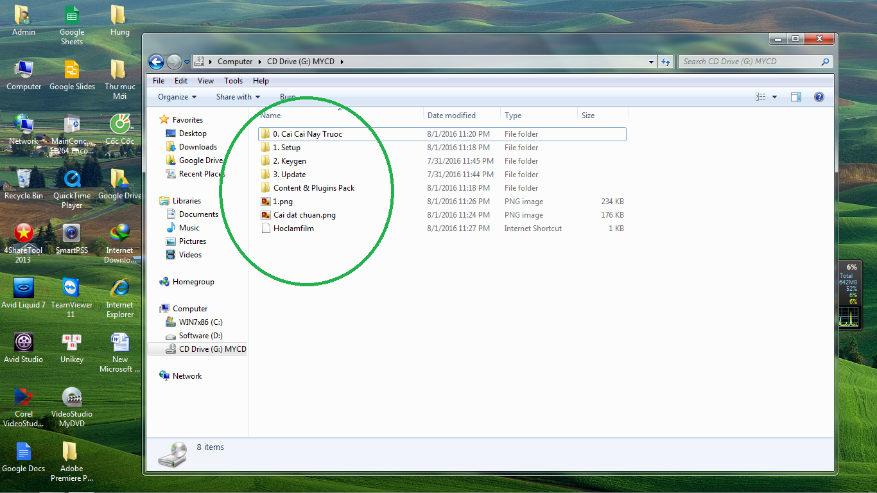Open 4ShareTool 2013 desktop icon
Viewport: 877px width, 493px height.
[x=24, y=243]
